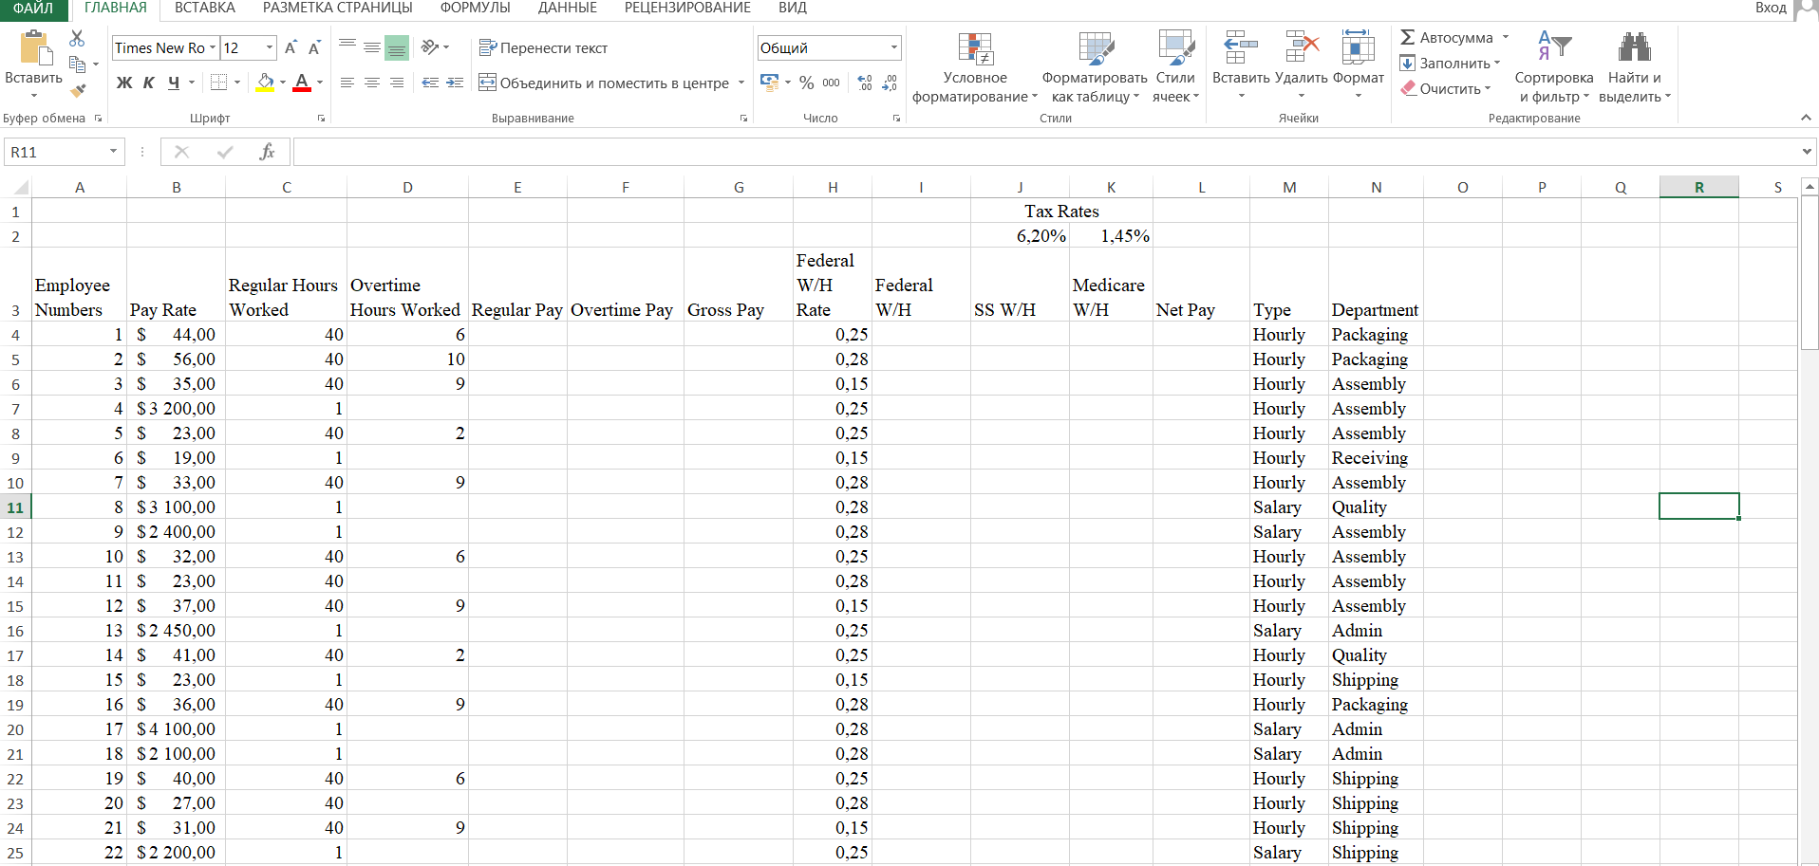Open Number (Число) dialog launcher
The height and width of the screenshot is (866, 1819).
pos(896,119)
